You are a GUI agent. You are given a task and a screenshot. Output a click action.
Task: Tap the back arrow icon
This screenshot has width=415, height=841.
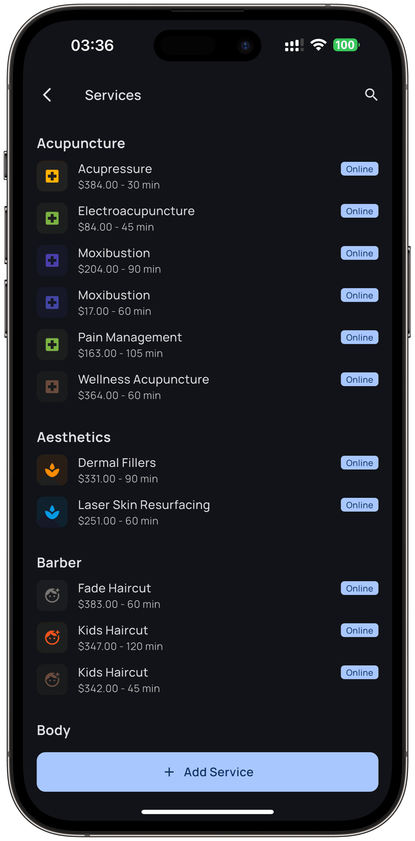click(x=47, y=95)
